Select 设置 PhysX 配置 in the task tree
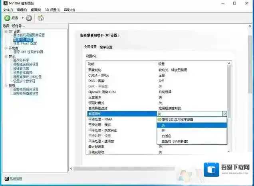The width and height of the screenshot is (254, 186). pos(25,43)
